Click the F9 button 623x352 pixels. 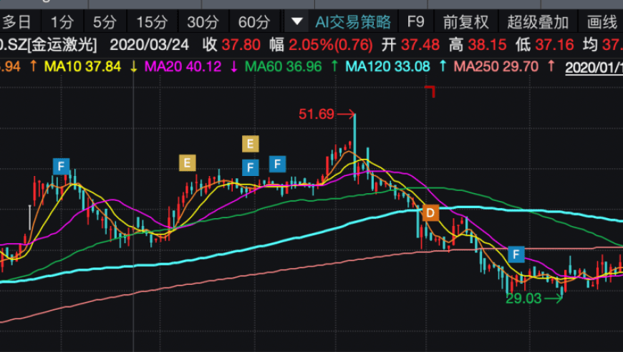click(415, 22)
